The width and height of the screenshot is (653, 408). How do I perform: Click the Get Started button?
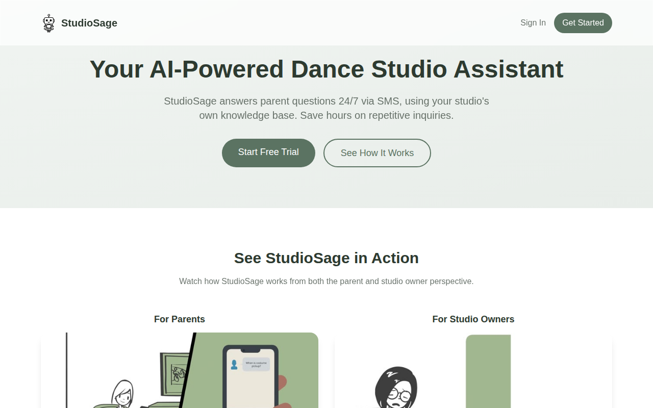click(583, 22)
